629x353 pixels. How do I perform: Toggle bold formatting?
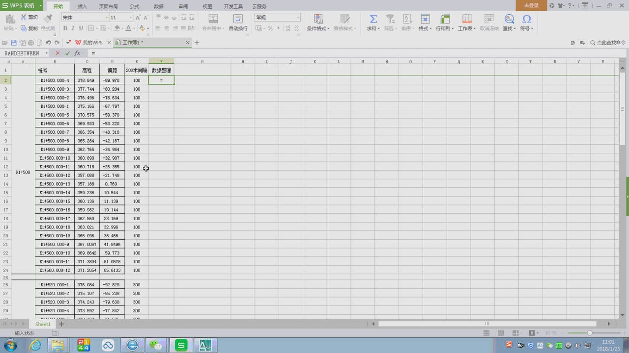(x=65, y=28)
